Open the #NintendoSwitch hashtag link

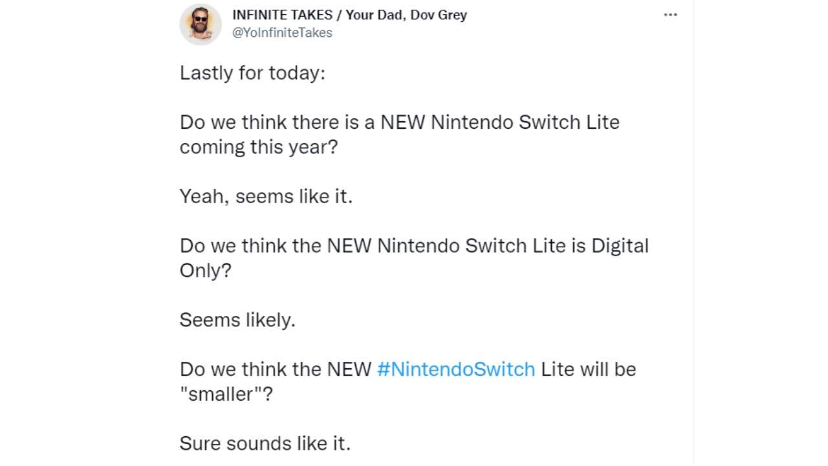point(455,369)
